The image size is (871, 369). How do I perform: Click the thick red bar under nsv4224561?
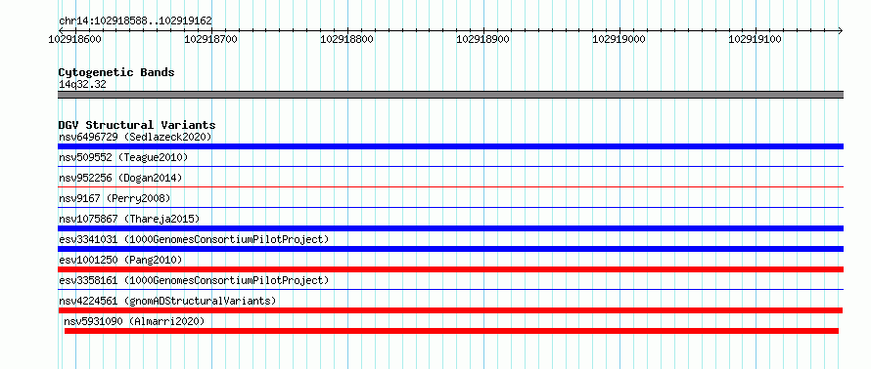point(450,310)
